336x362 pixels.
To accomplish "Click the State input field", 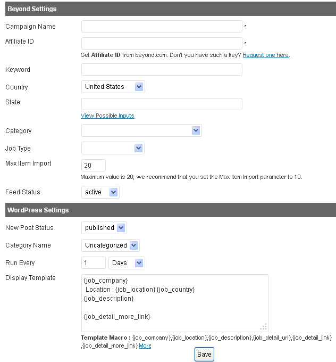I will 162,104.
